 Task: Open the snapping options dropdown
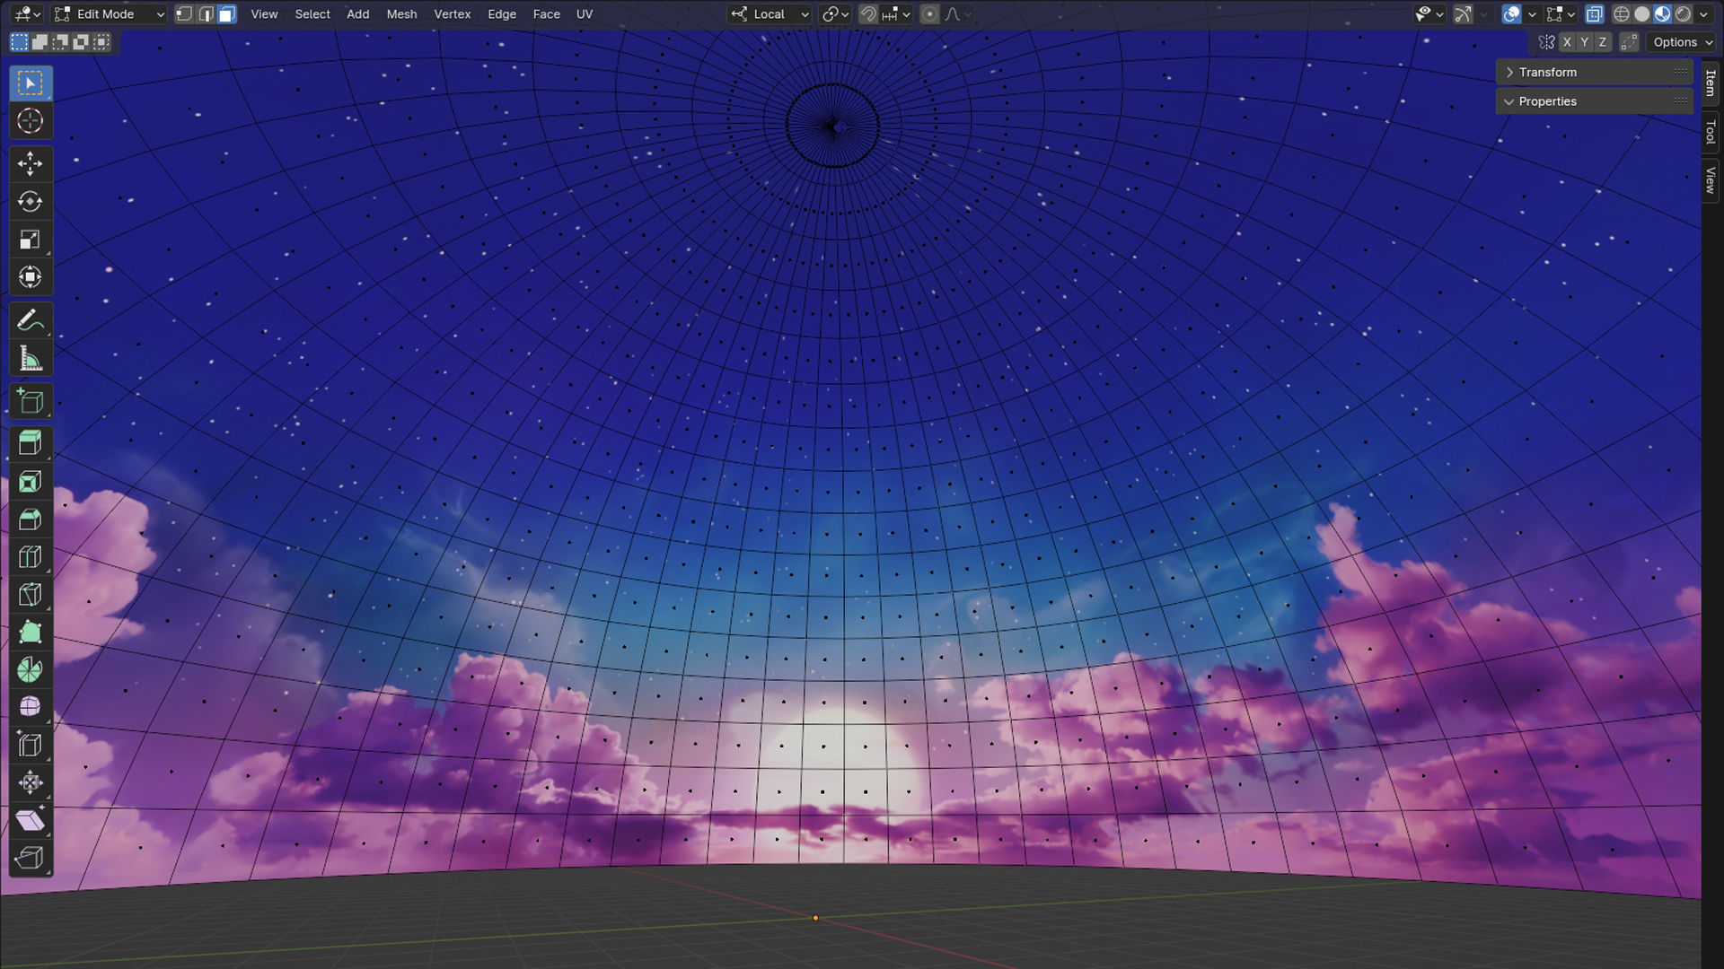896,14
